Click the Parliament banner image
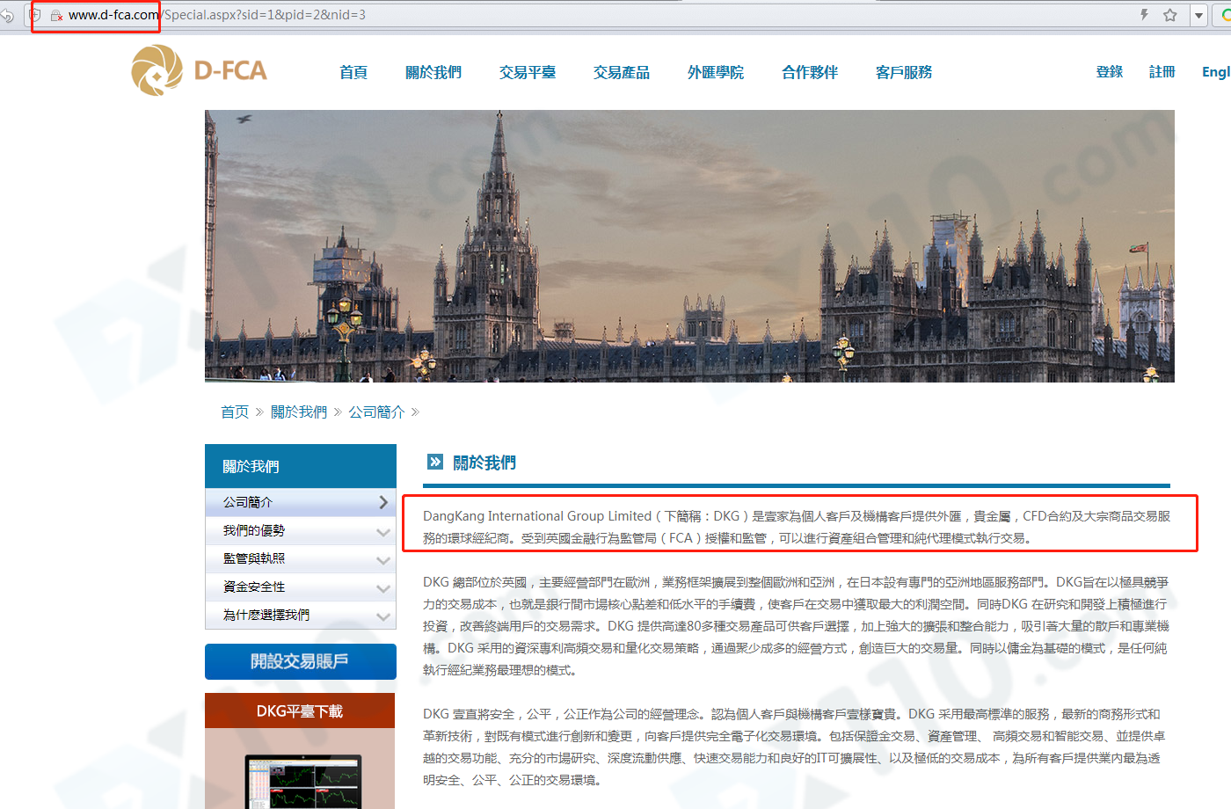The image size is (1231, 809). [x=689, y=246]
